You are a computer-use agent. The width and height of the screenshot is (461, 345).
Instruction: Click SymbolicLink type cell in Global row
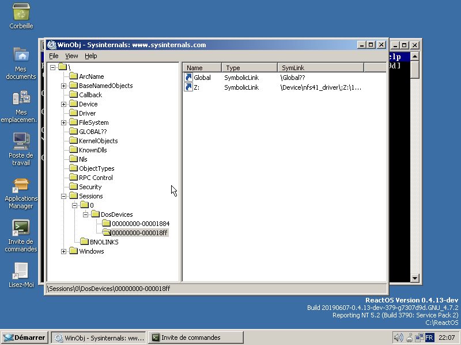click(x=241, y=78)
